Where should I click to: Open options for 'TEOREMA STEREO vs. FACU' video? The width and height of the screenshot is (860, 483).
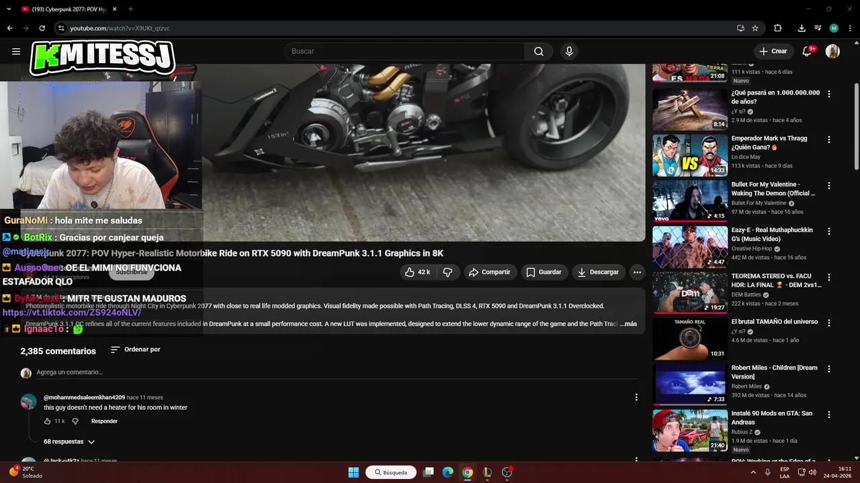(x=828, y=277)
